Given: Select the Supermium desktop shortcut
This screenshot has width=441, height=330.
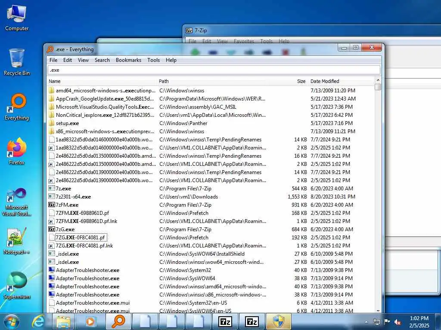Looking at the screenshot, I should tap(17, 285).
